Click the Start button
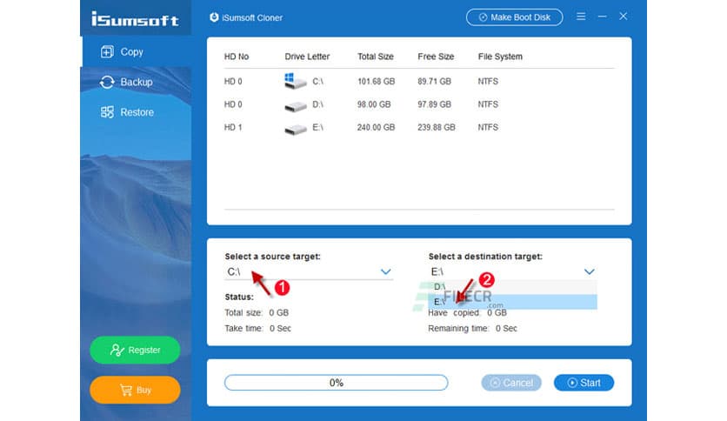This screenshot has width=727, height=421. tap(584, 383)
